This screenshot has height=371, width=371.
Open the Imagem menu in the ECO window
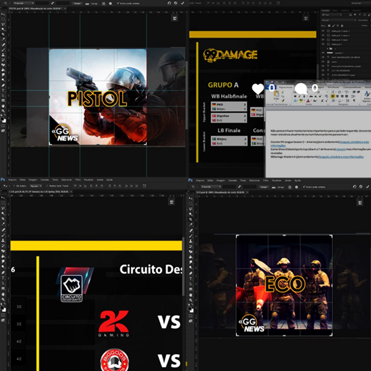[221, 181]
